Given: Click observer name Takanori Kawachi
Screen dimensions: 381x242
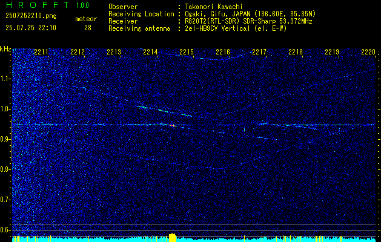Looking at the screenshot, I should click(x=214, y=7).
